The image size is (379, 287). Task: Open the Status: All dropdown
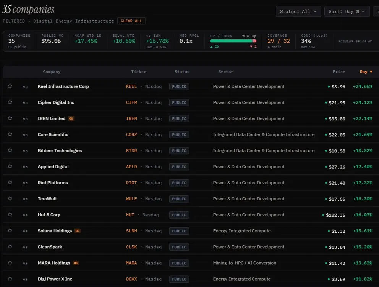tap(298, 11)
